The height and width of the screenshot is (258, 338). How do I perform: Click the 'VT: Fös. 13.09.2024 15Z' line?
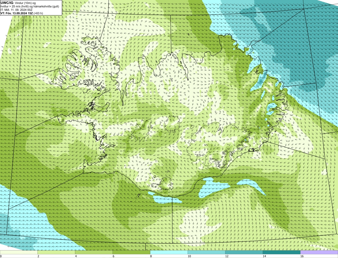coord(22,13)
